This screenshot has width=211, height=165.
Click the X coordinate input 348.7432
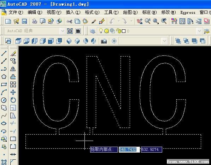129,149
